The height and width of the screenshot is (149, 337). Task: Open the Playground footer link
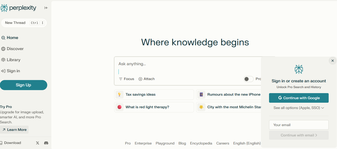pyautogui.click(x=165, y=143)
